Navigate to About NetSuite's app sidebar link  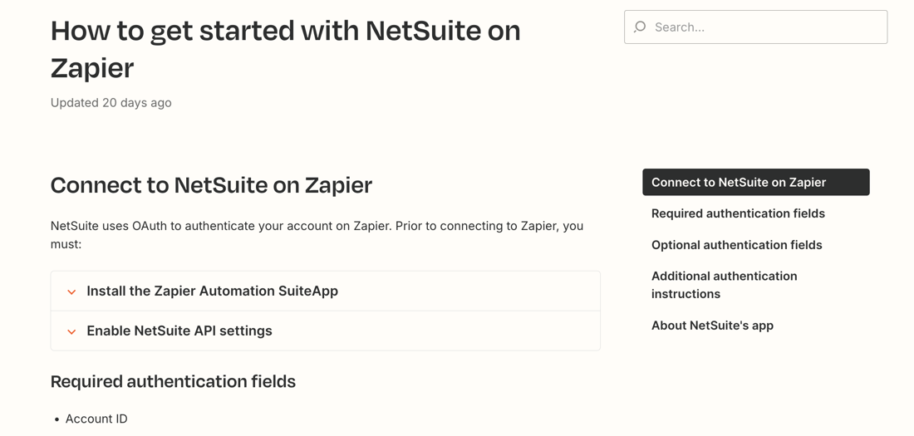click(x=712, y=326)
